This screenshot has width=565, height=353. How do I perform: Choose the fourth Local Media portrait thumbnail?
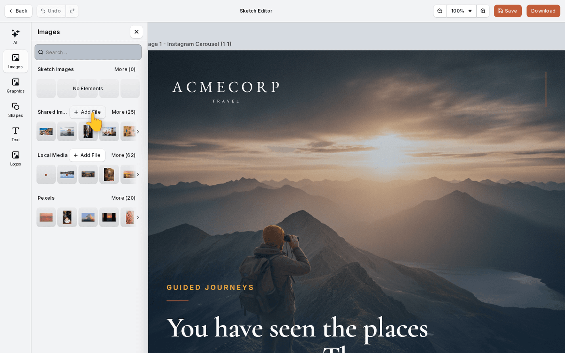coord(109,174)
